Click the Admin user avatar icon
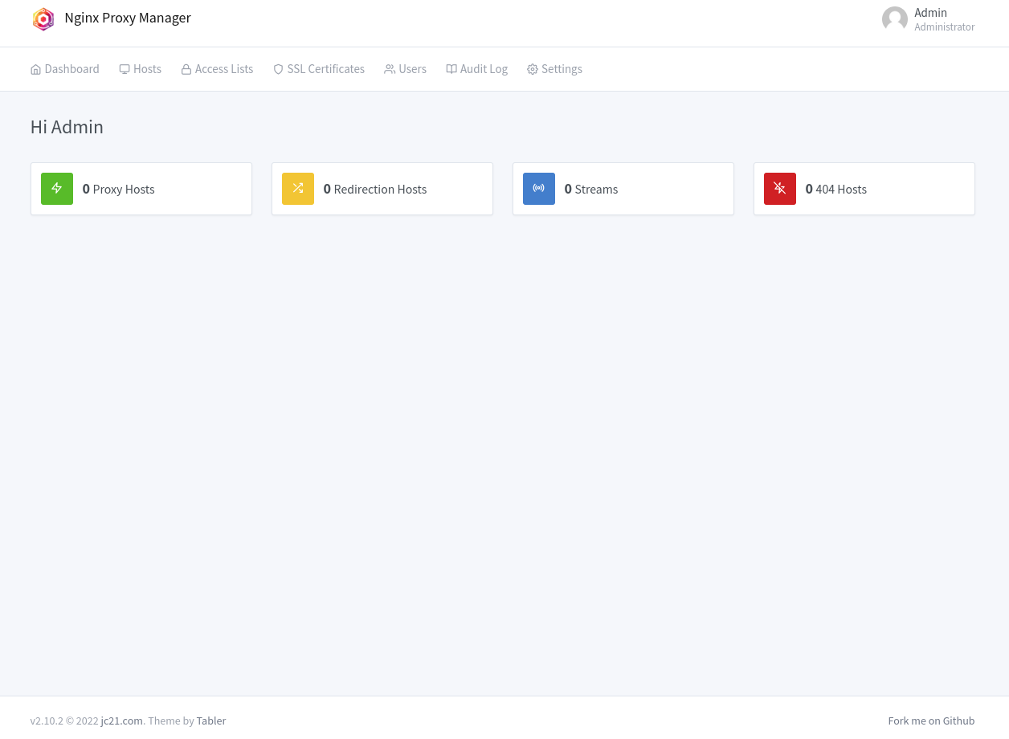Viewport: 1009px width, 739px height. [x=894, y=19]
